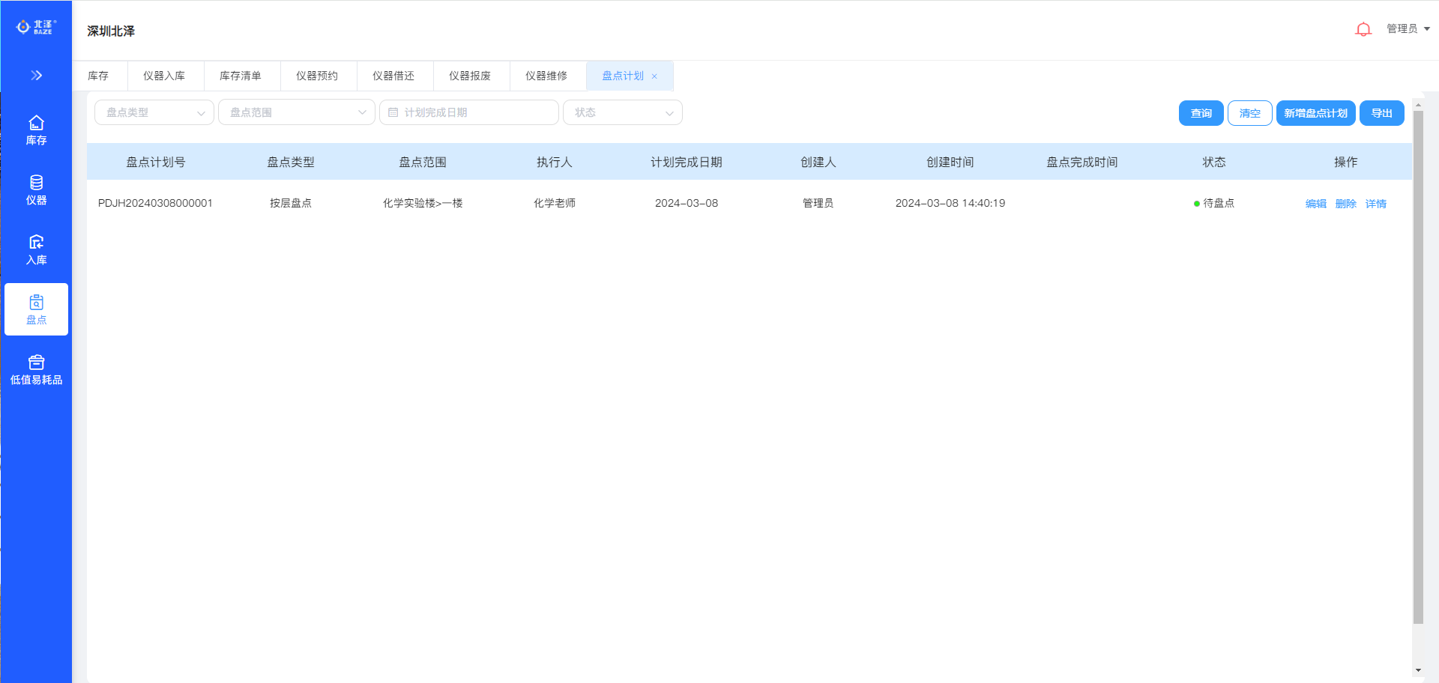Switch to the 仪器报废 tab

(470, 76)
